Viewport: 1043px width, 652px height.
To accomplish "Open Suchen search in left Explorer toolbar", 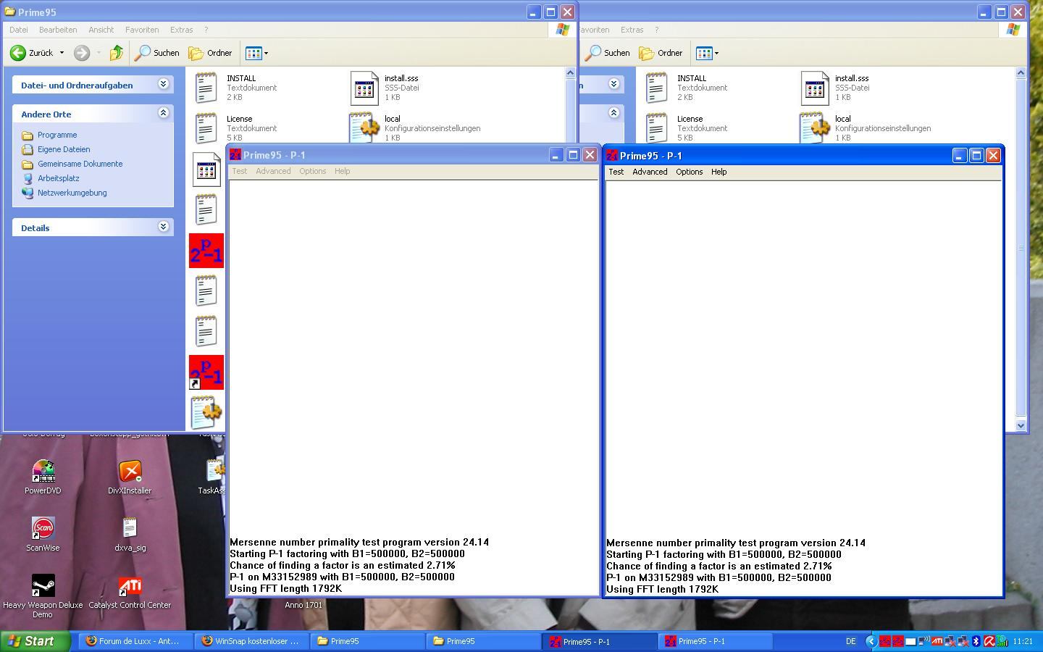I will (156, 53).
